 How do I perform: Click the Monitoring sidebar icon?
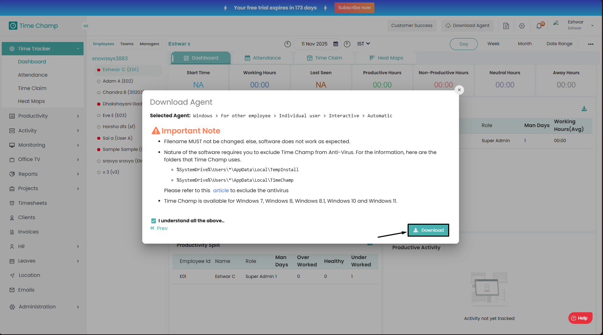(12, 145)
